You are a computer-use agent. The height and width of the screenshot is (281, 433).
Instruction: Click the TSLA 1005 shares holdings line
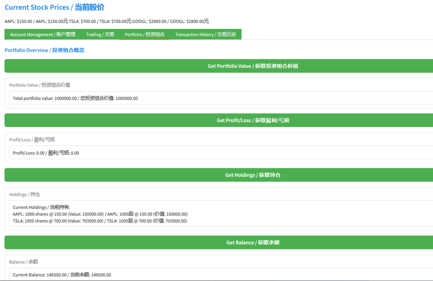(100, 221)
